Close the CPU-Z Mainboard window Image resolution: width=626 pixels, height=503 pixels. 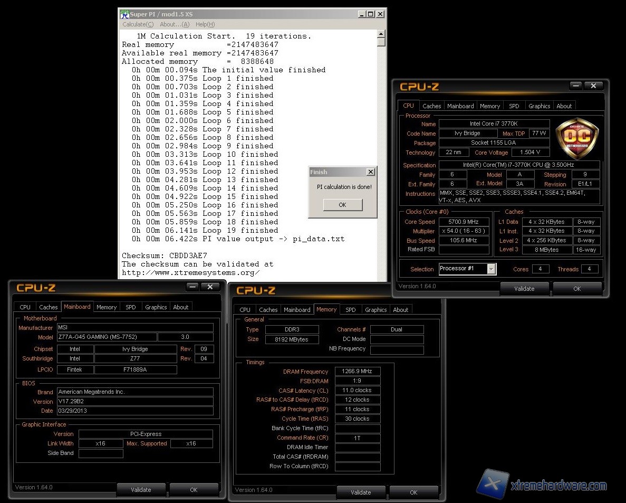click(x=210, y=287)
